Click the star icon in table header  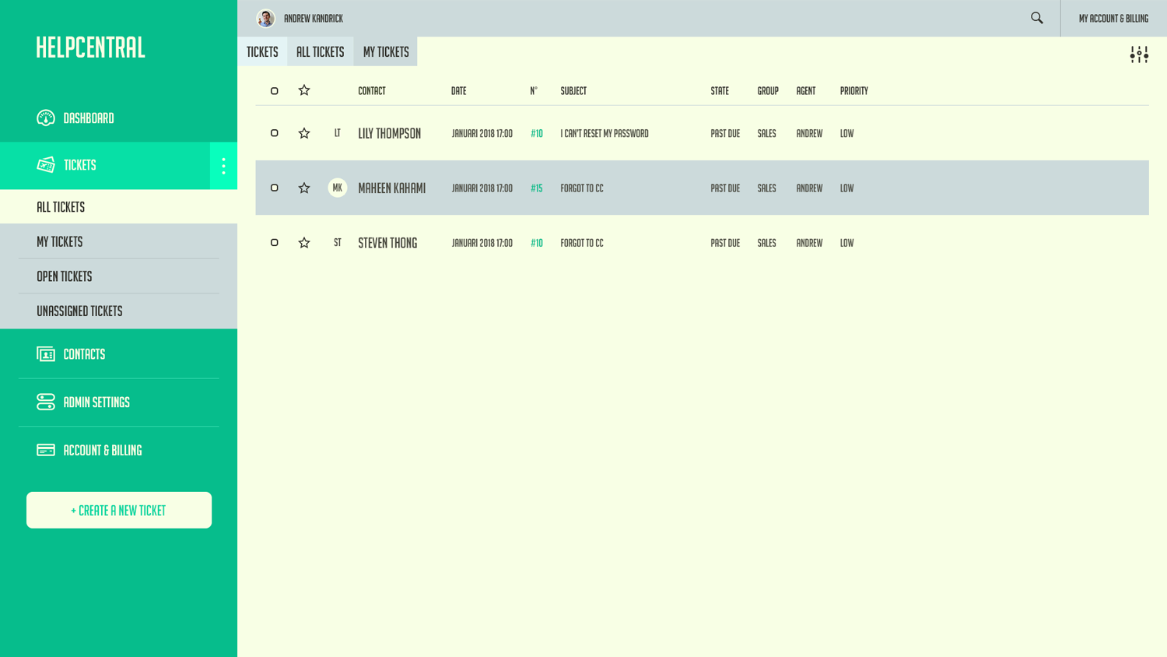coord(304,90)
